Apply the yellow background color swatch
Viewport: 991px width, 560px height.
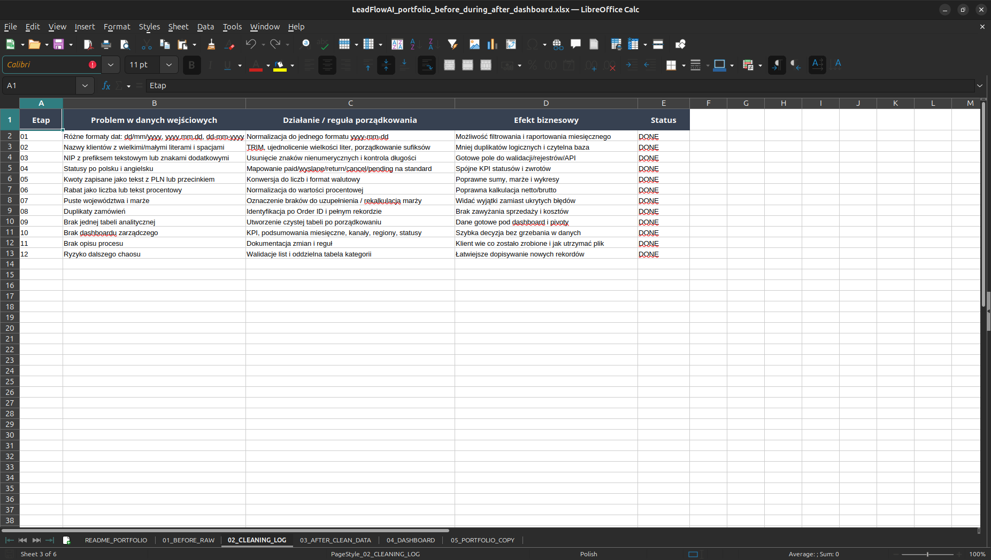click(280, 65)
